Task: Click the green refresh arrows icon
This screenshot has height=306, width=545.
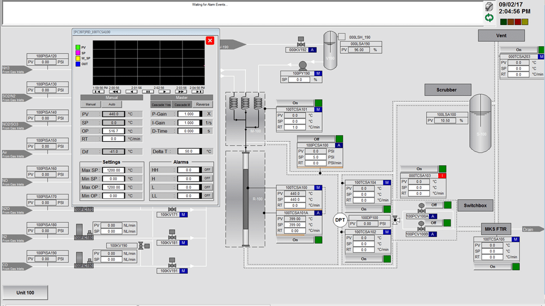Action: click(x=489, y=18)
